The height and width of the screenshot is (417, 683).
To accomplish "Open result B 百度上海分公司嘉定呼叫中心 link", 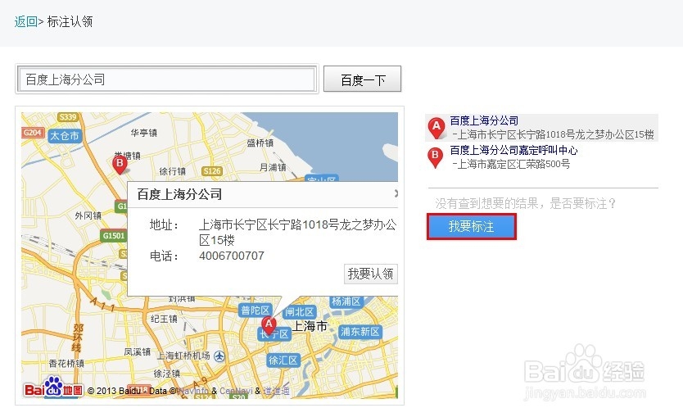I will [x=513, y=150].
